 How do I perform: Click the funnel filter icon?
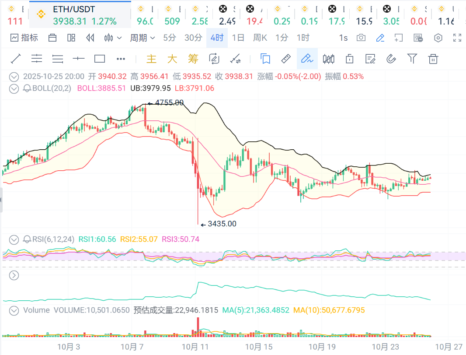click(x=412, y=59)
